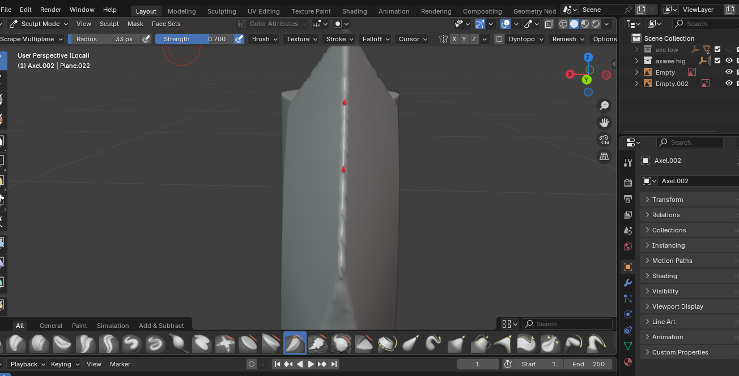Open the Scene properties tab
The width and height of the screenshot is (739, 376).
(627, 231)
